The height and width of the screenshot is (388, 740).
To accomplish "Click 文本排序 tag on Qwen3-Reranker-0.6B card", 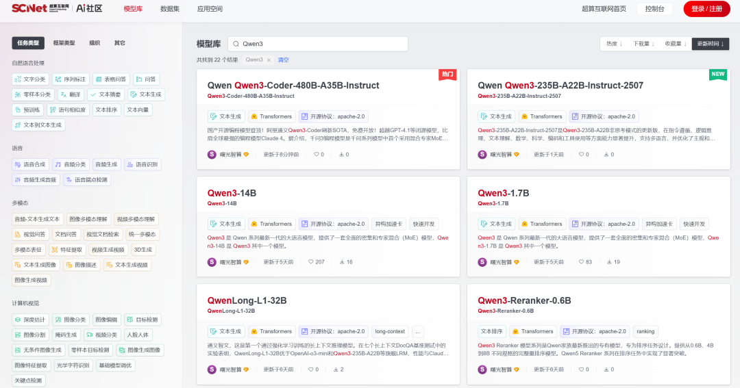I will pos(491,331).
